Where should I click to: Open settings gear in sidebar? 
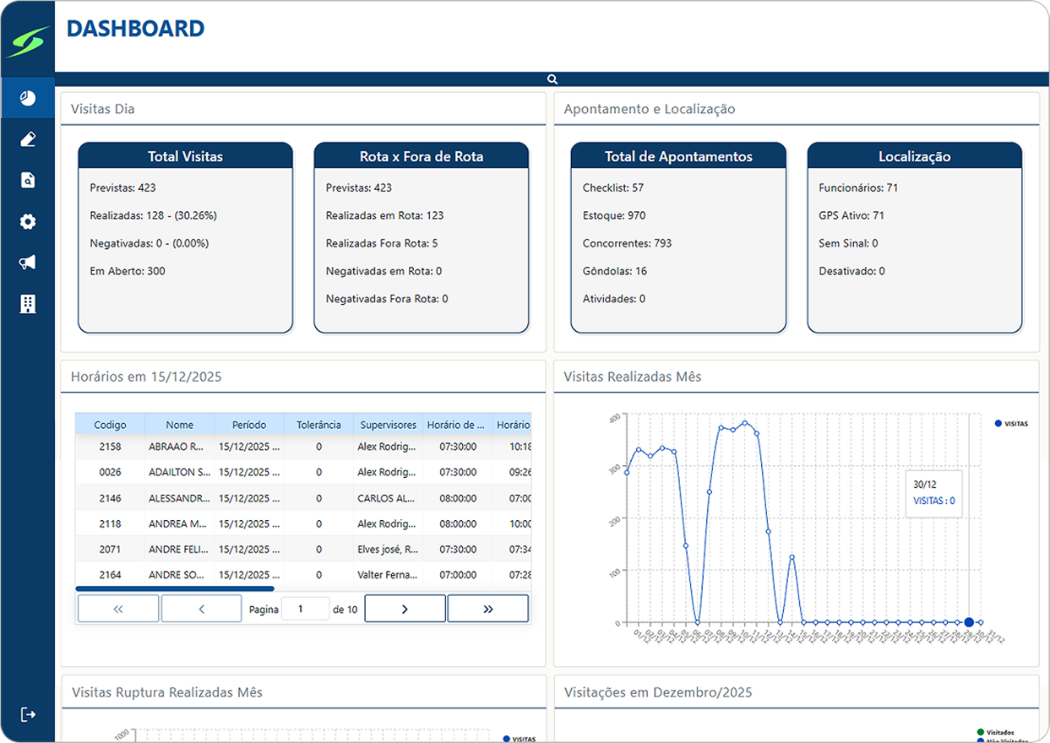pos(28,221)
